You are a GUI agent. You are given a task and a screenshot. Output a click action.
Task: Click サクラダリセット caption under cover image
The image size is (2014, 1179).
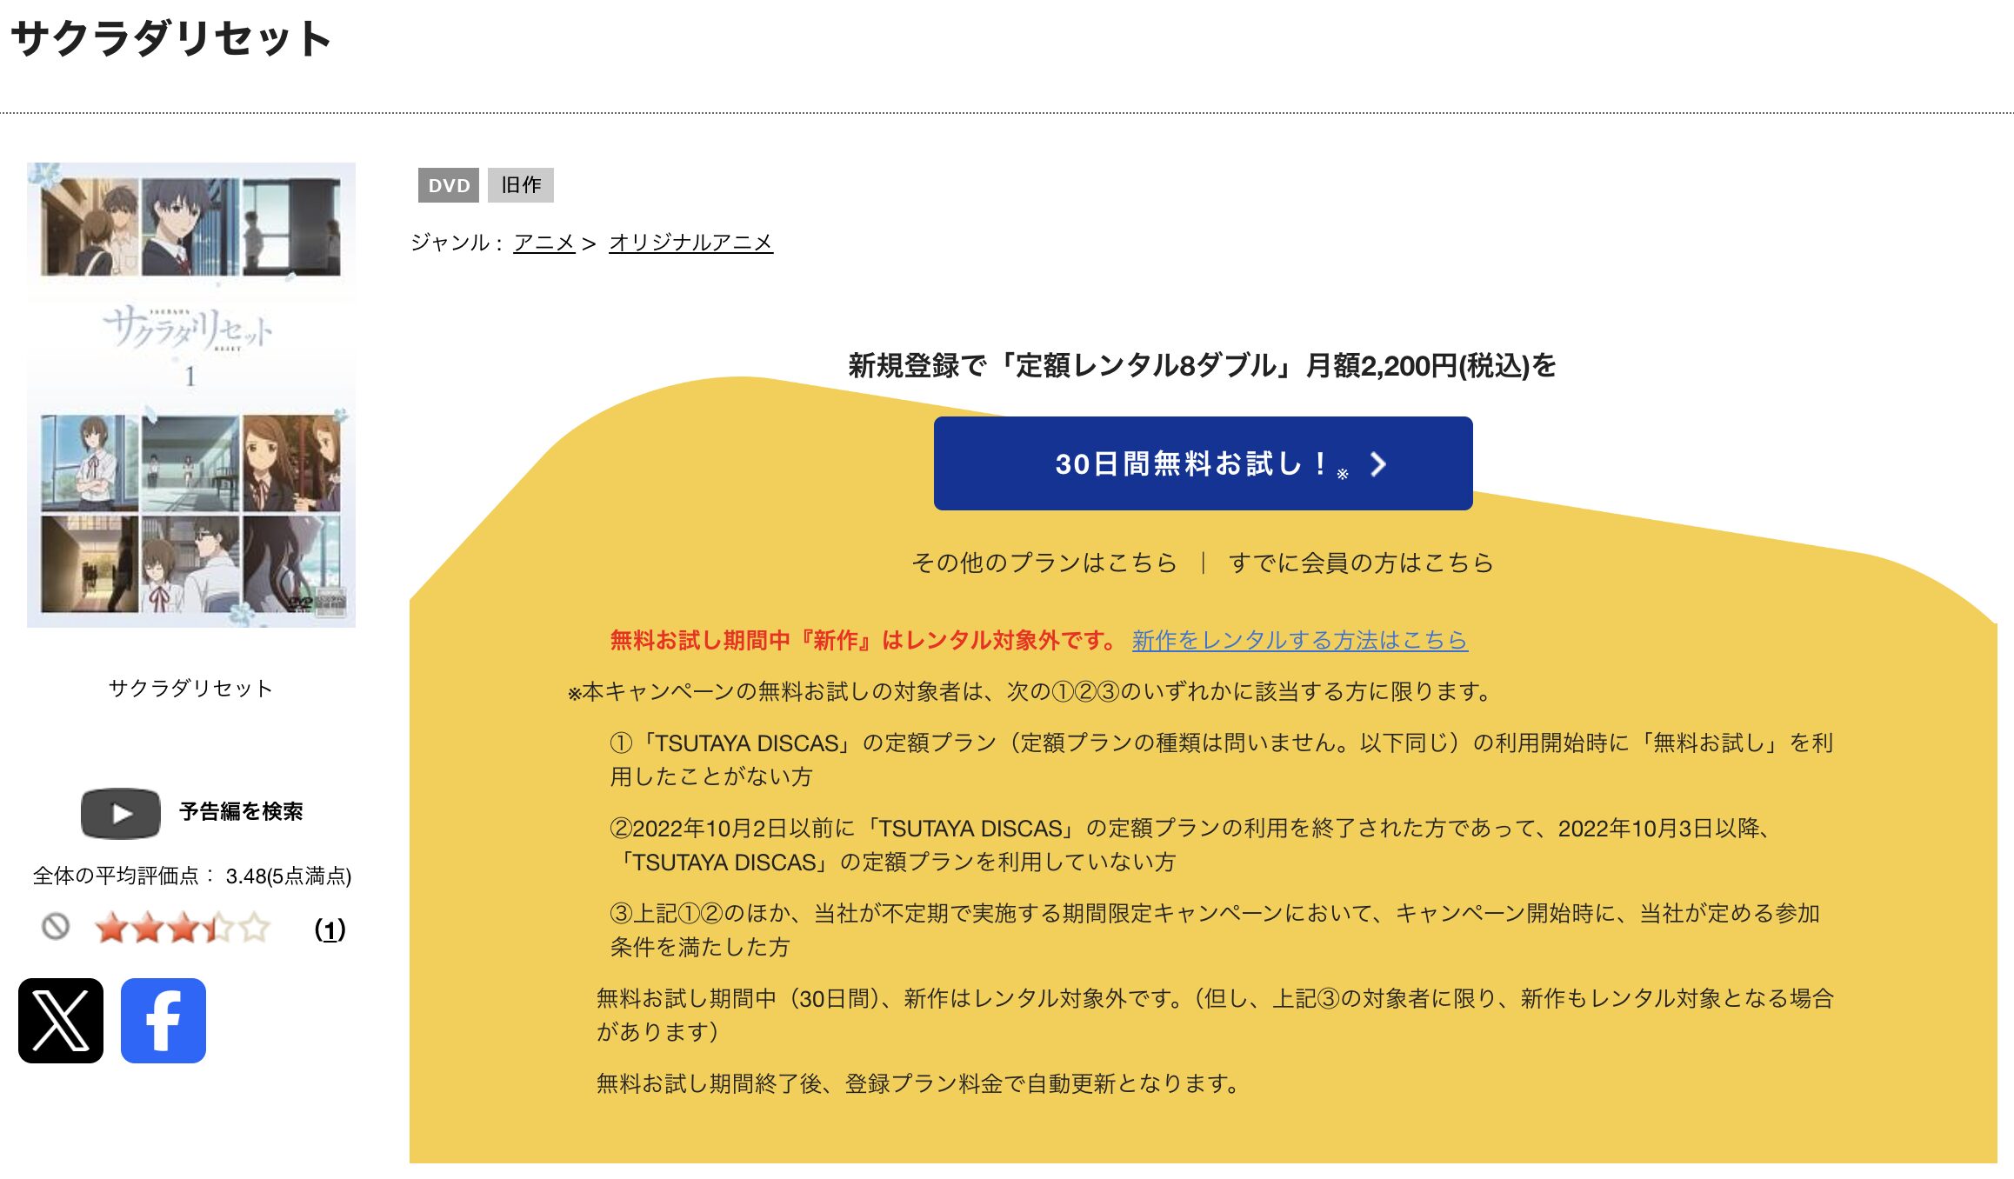190,689
